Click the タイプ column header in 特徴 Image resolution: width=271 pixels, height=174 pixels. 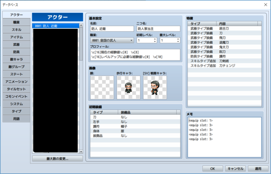point(202,24)
